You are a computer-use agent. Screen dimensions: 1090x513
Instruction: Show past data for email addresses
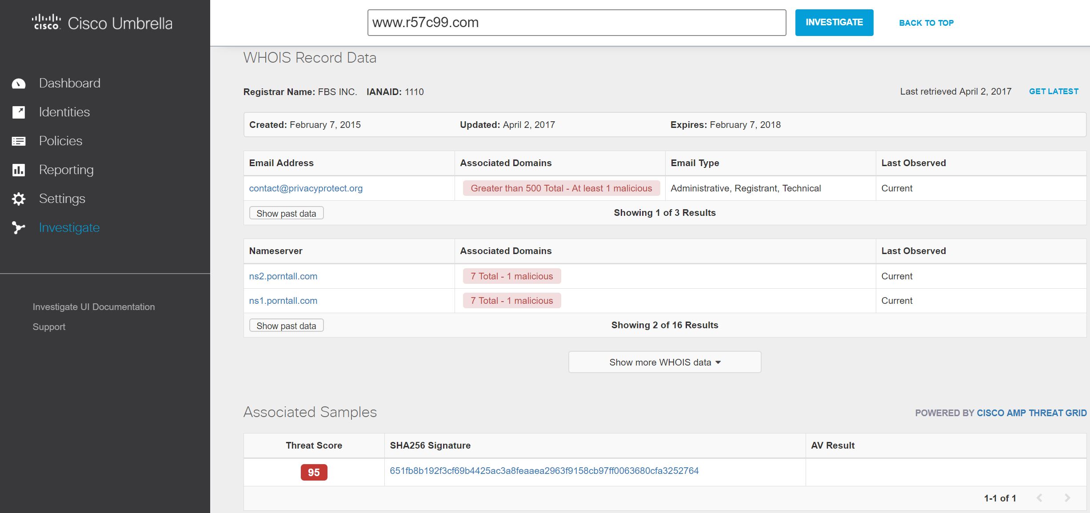(x=286, y=213)
